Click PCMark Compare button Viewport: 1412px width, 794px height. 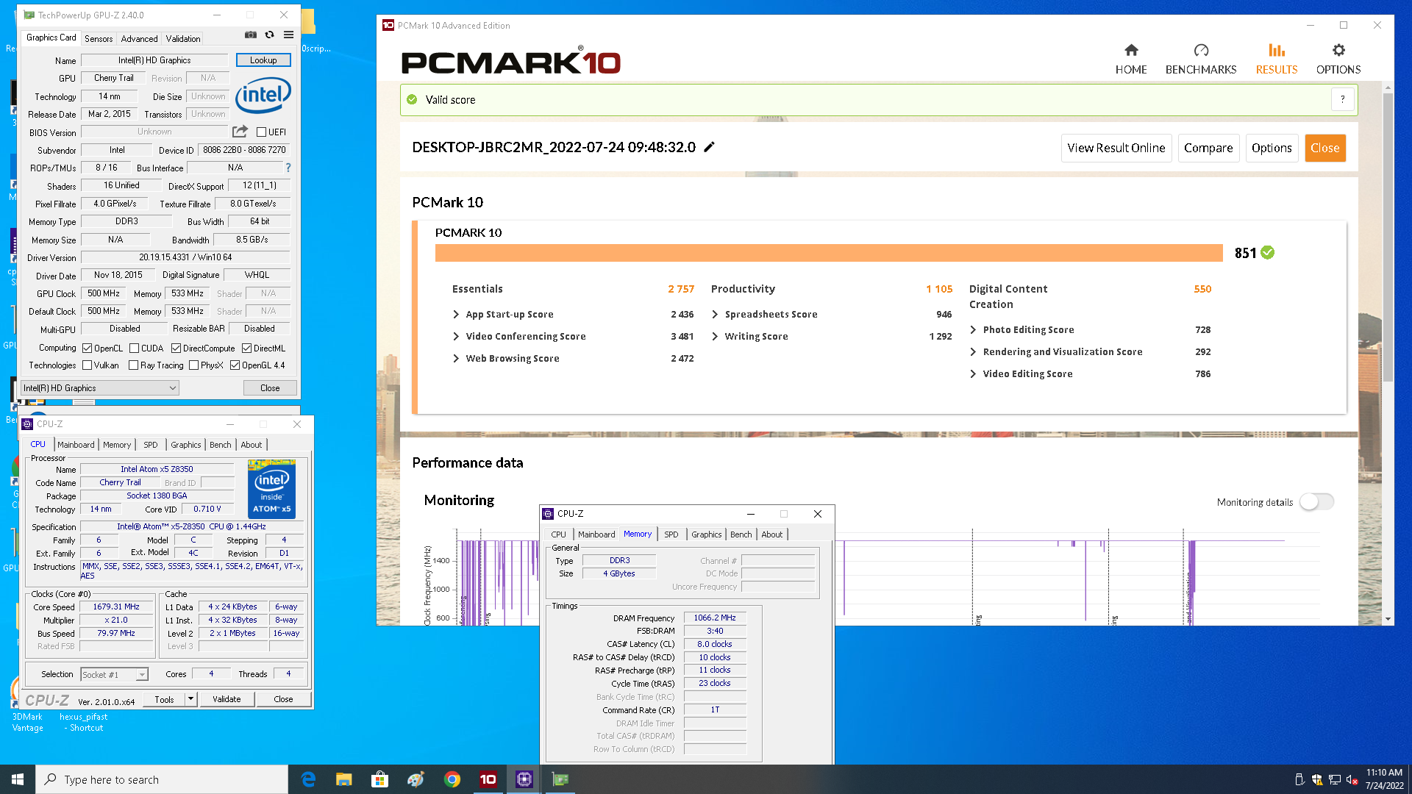pyautogui.click(x=1208, y=148)
